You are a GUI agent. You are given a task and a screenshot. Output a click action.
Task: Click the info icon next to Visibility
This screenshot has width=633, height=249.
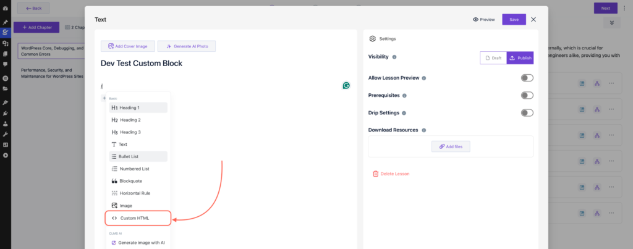click(394, 57)
